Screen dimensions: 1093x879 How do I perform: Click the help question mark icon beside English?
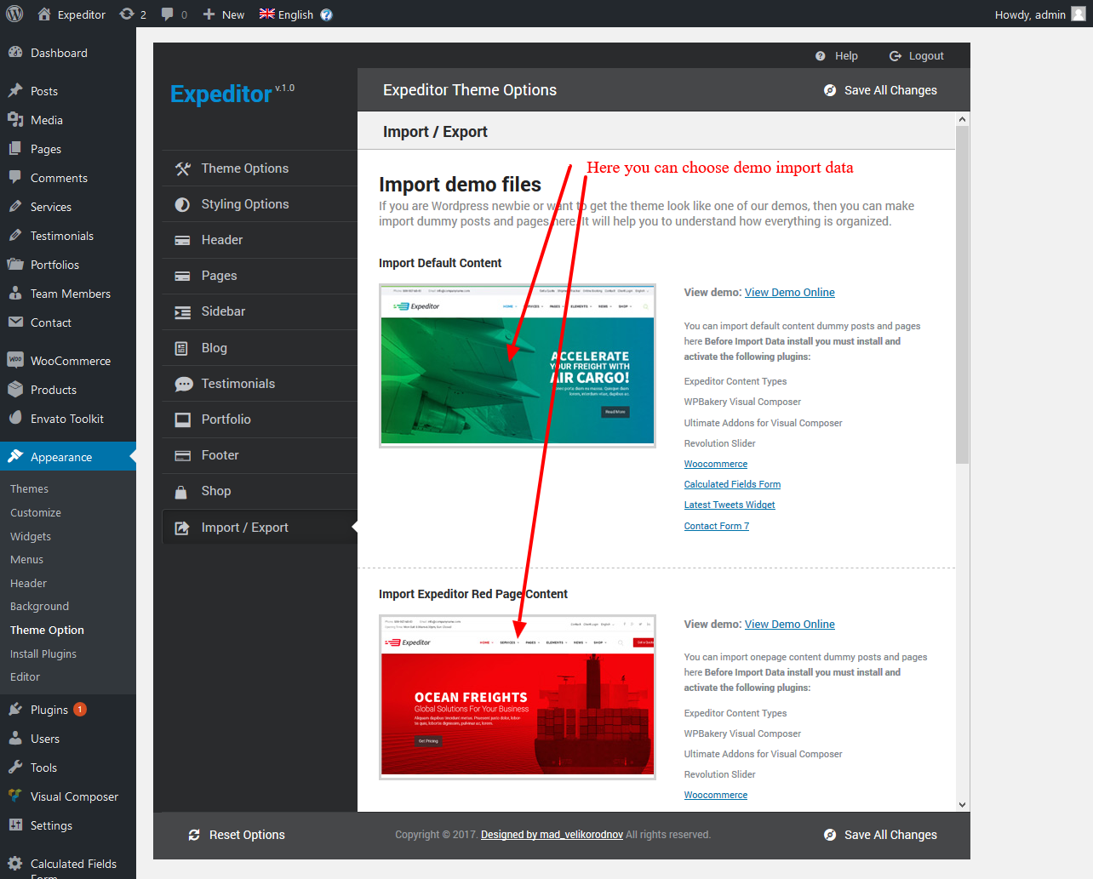[x=327, y=14]
